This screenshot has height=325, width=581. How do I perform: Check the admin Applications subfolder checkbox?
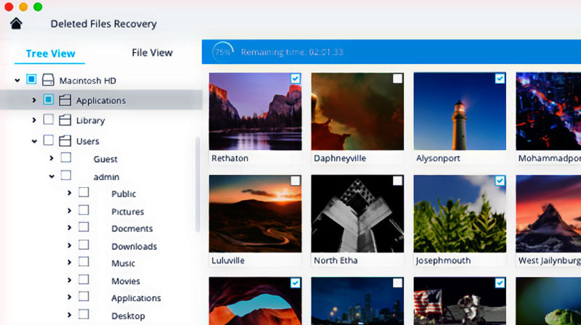[x=84, y=297]
